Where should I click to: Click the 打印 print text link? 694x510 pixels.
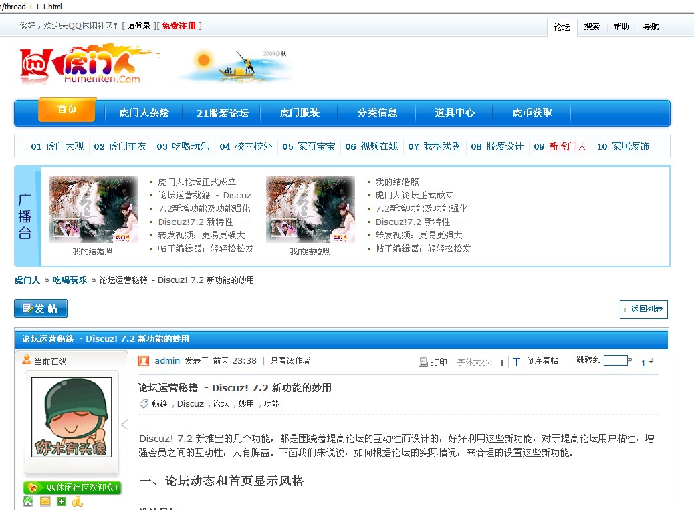[439, 362]
